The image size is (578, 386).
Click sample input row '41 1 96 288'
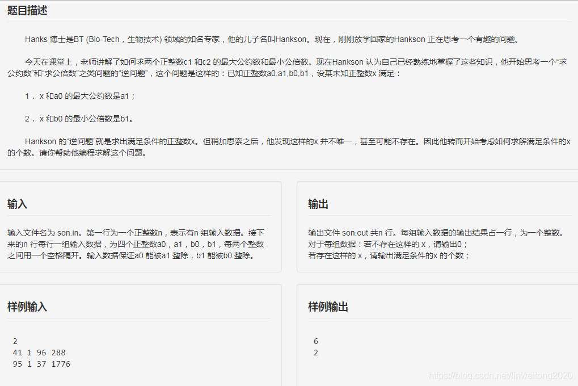(39, 353)
